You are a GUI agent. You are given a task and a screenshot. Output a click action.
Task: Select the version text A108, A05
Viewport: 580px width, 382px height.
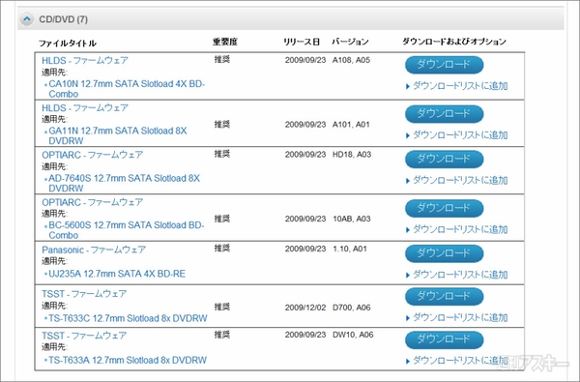coord(351,60)
